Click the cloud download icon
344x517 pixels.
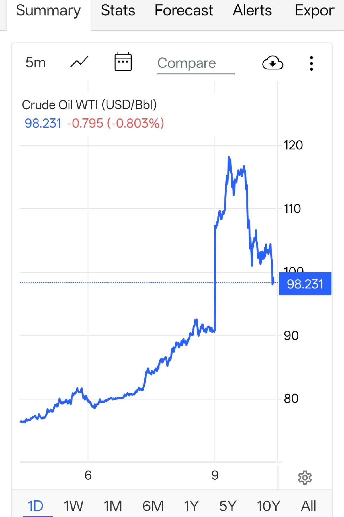(273, 63)
